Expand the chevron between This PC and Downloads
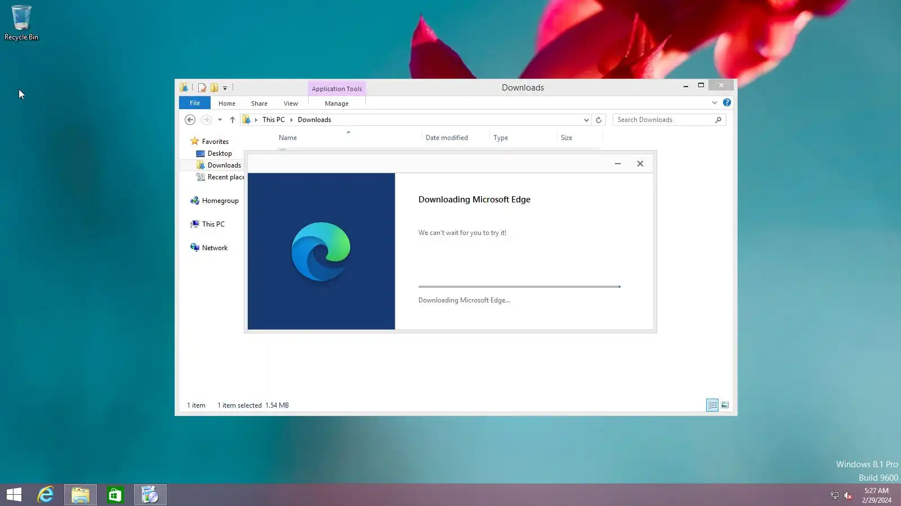Viewport: 901px width, 506px height. pos(291,120)
